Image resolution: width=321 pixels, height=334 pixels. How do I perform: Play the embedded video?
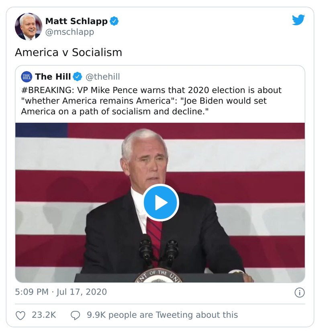coord(161,202)
